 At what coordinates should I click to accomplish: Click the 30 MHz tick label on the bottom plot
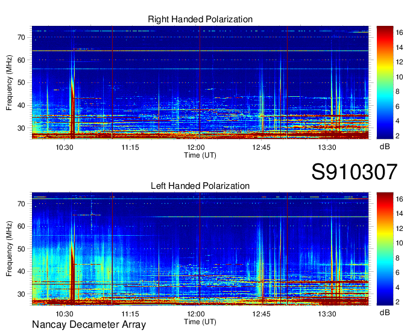21,295
